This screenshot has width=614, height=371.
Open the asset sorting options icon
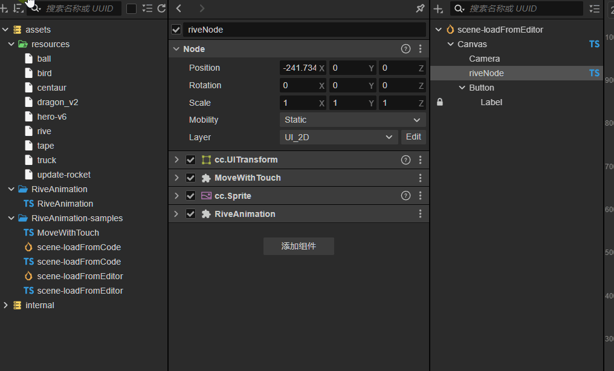click(x=17, y=8)
